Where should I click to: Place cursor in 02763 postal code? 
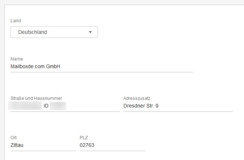[x=87, y=145]
